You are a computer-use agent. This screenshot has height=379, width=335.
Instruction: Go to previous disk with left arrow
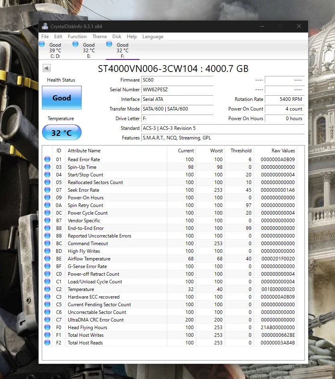[x=47, y=68]
